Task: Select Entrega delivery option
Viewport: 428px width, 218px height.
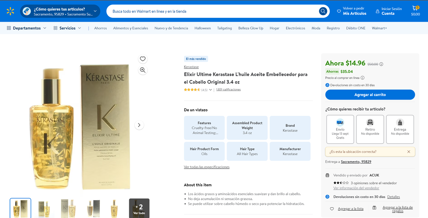Action: click(x=400, y=129)
